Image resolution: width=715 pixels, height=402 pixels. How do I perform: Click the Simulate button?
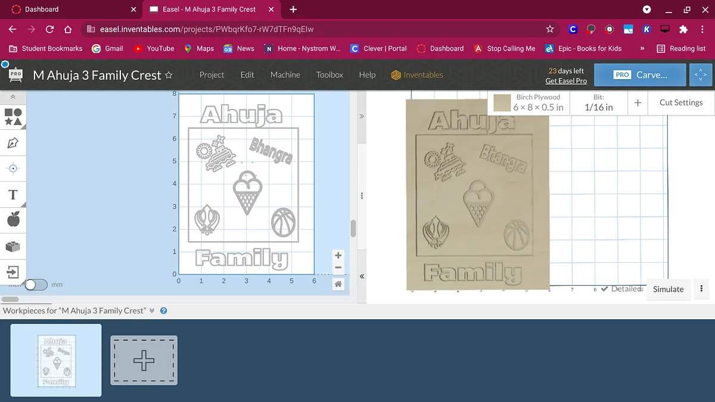point(668,289)
